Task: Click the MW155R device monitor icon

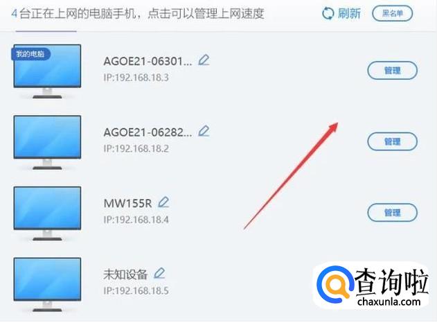Action: click(x=47, y=213)
